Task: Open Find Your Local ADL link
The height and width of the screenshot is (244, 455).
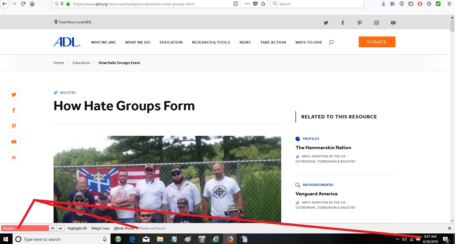Action: [x=73, y=22]
